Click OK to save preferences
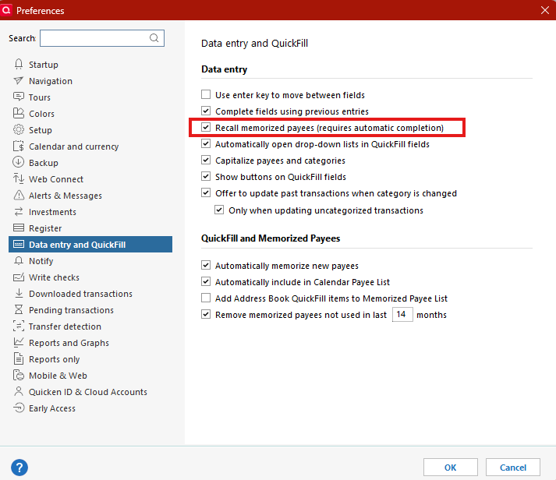This screenshot has width=556, height=480. [x=450, y=468]
